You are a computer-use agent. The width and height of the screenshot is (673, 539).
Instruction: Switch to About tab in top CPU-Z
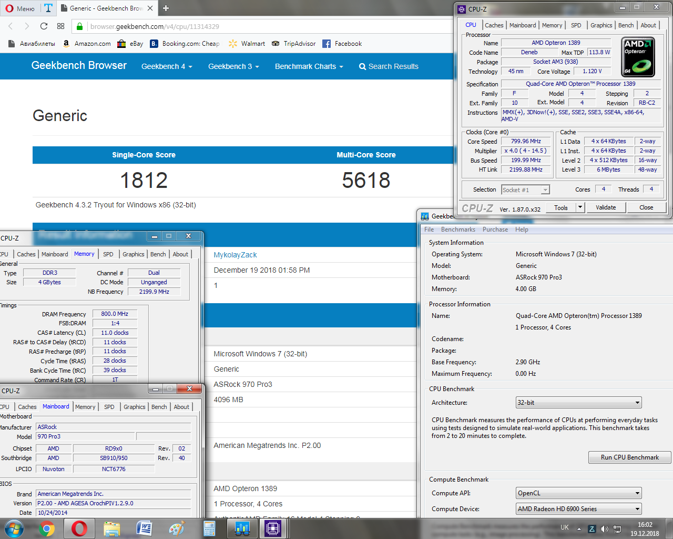click(x=648, y=25)
